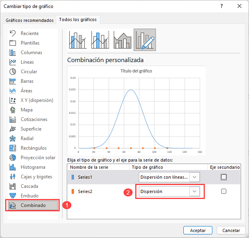The width and height of the screenshot is (249, 238).
Task: Choose the Columnas chart icon
Action: [x=13, y=53]
